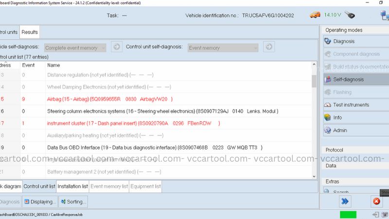Viewport: 389px width, 219px height.
Task: Click the green status indicator
Action: [x=348, y=215]
